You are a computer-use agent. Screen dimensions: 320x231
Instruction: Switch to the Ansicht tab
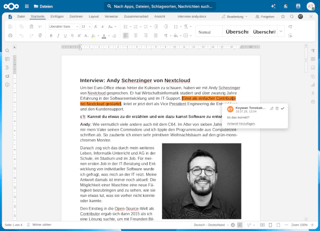159,17
